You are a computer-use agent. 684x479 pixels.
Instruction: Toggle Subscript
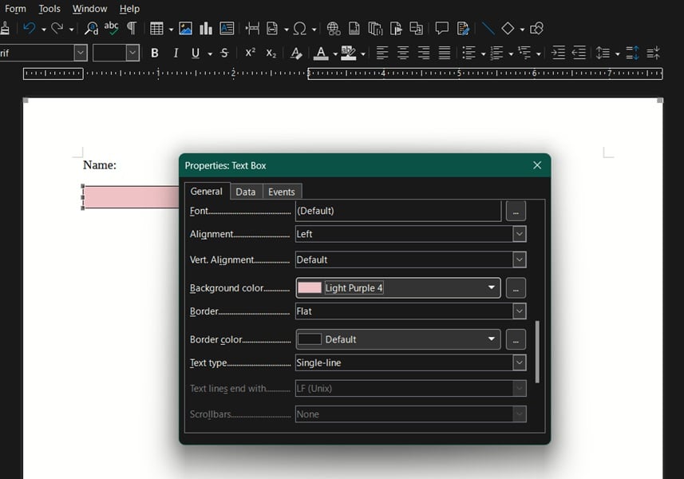coord(271,53)
